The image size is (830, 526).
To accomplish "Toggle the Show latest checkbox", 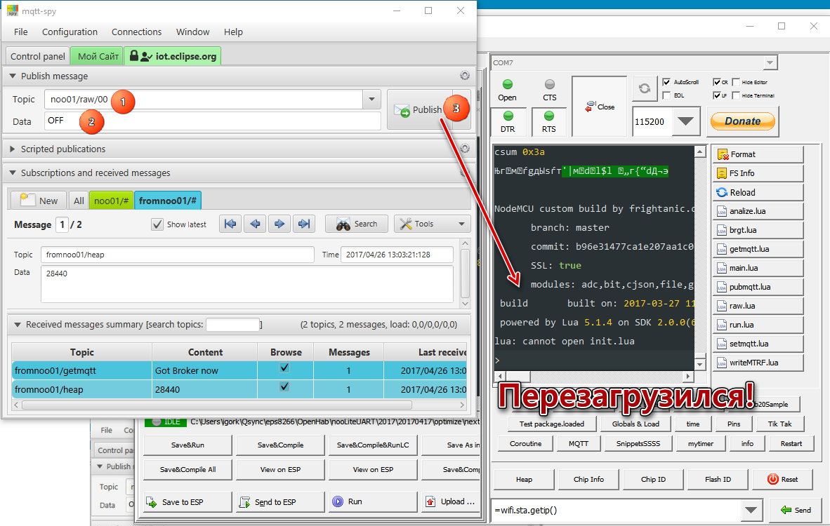I will click(157, 224).
